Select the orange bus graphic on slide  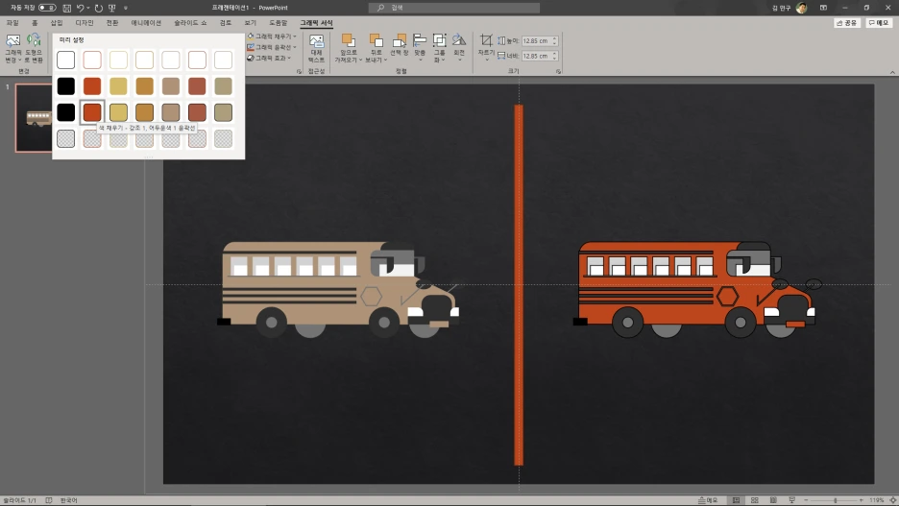click(697, 289)
